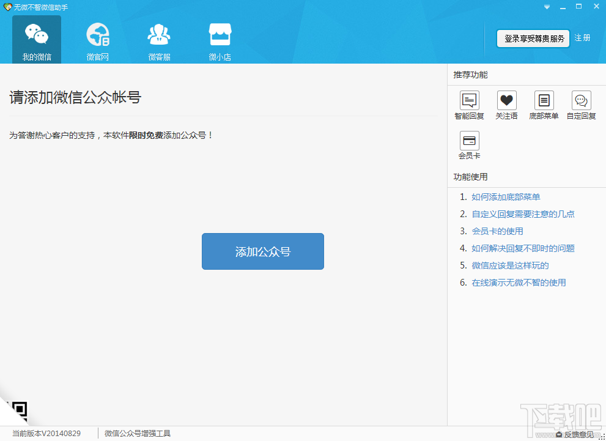This screenshot has height=441, width=606.
Task: Close the application window
Action: (x=596, y=7)
